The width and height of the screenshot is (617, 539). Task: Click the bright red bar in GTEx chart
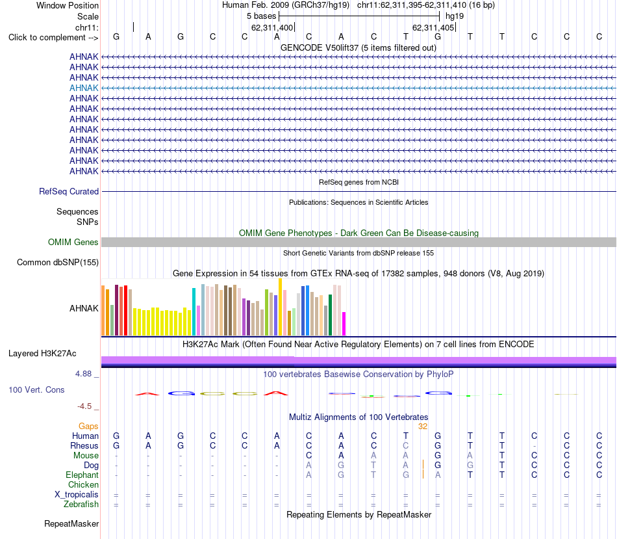[125, 311]
